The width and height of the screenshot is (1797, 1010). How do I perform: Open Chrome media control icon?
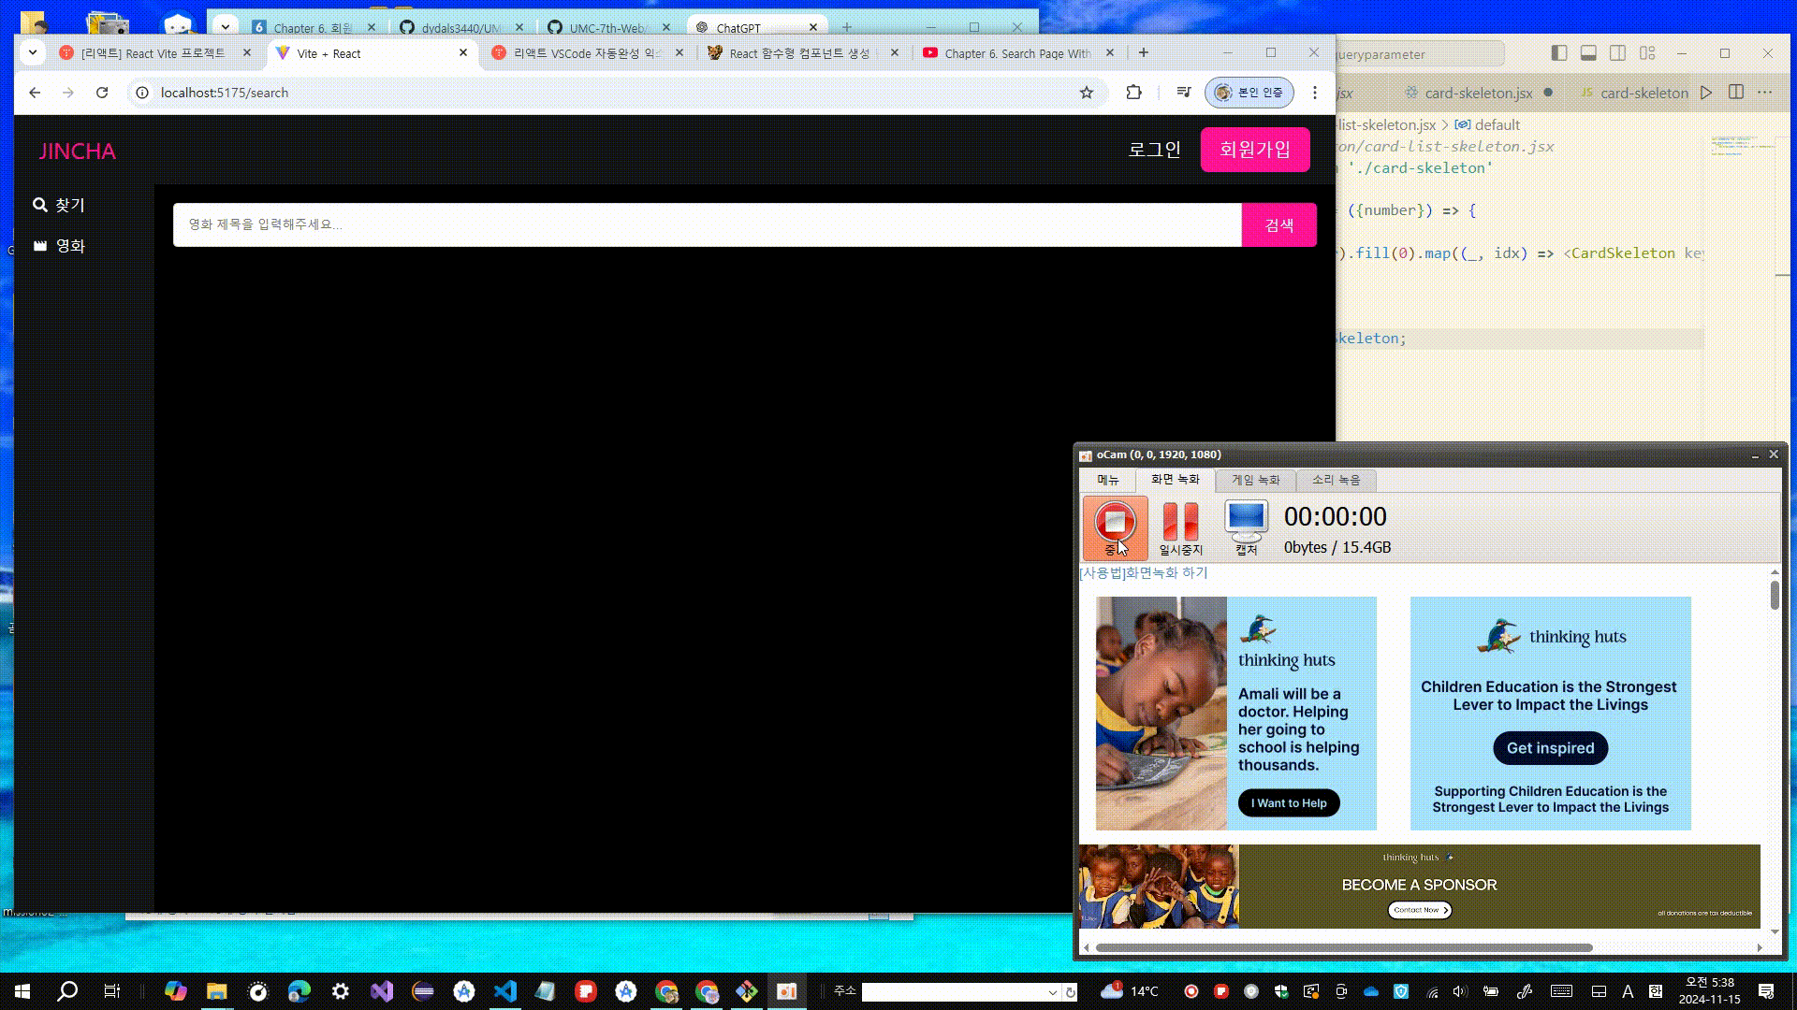coord(1183,93)
